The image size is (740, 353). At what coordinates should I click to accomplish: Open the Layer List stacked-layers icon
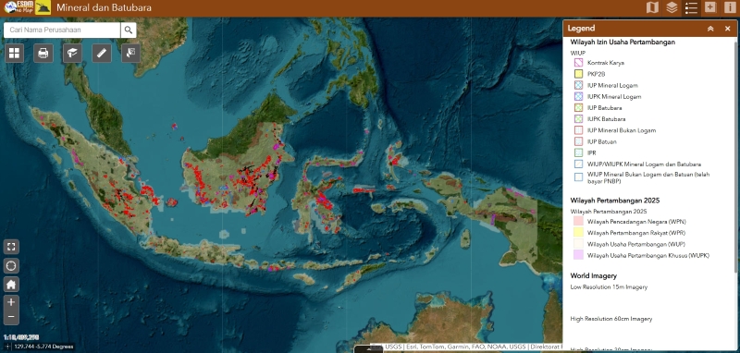click(x=672, y=7)
